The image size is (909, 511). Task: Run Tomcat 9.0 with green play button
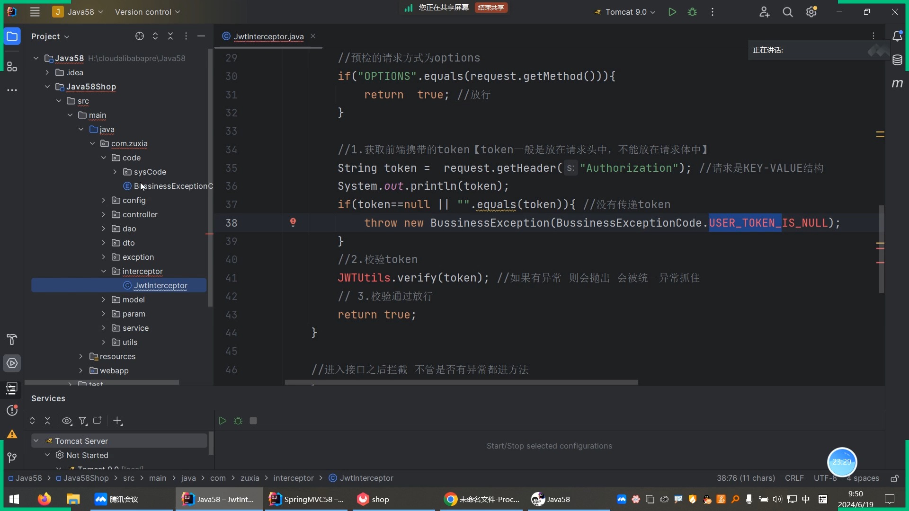coord(672,12)
